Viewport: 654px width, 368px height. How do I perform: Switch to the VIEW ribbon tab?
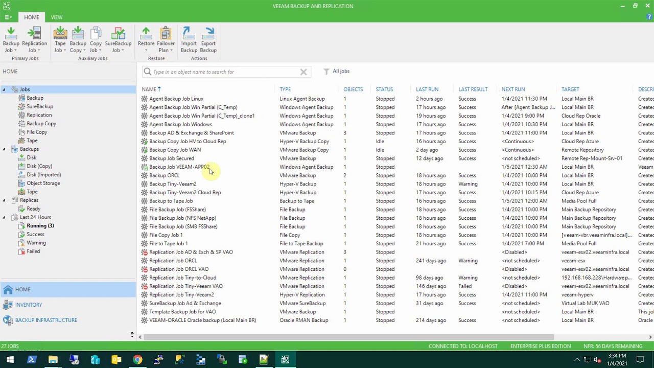pos(57,17)
